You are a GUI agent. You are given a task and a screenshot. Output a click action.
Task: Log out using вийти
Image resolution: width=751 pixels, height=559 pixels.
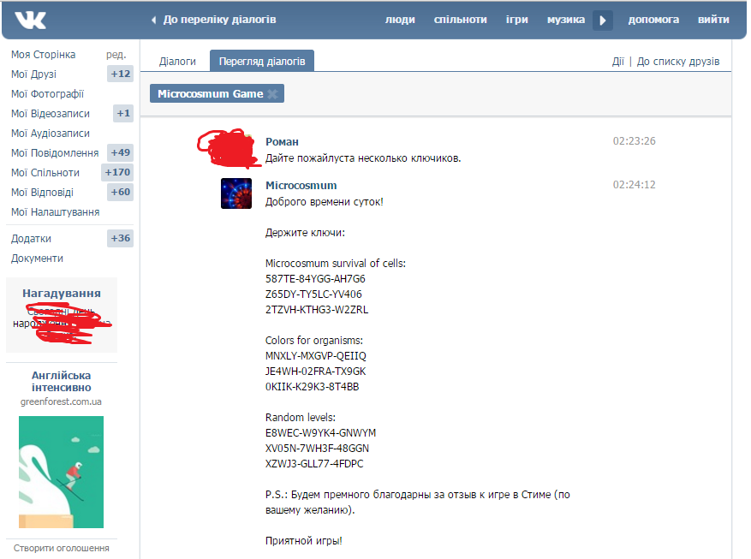coord(713,20)
